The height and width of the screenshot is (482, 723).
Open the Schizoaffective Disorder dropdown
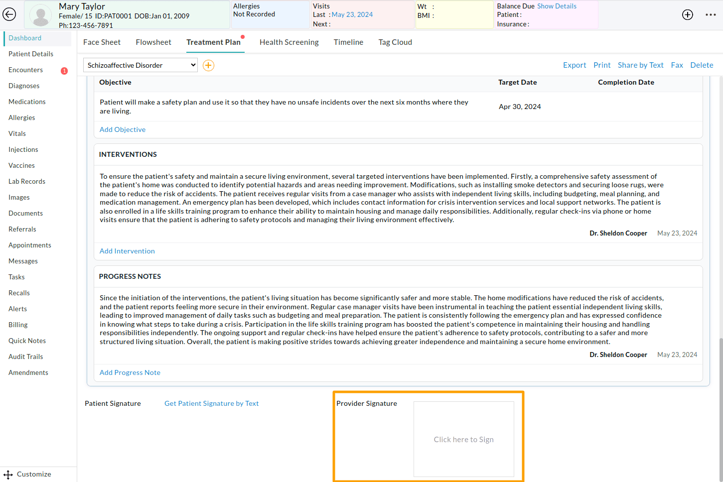pos(140,65)
